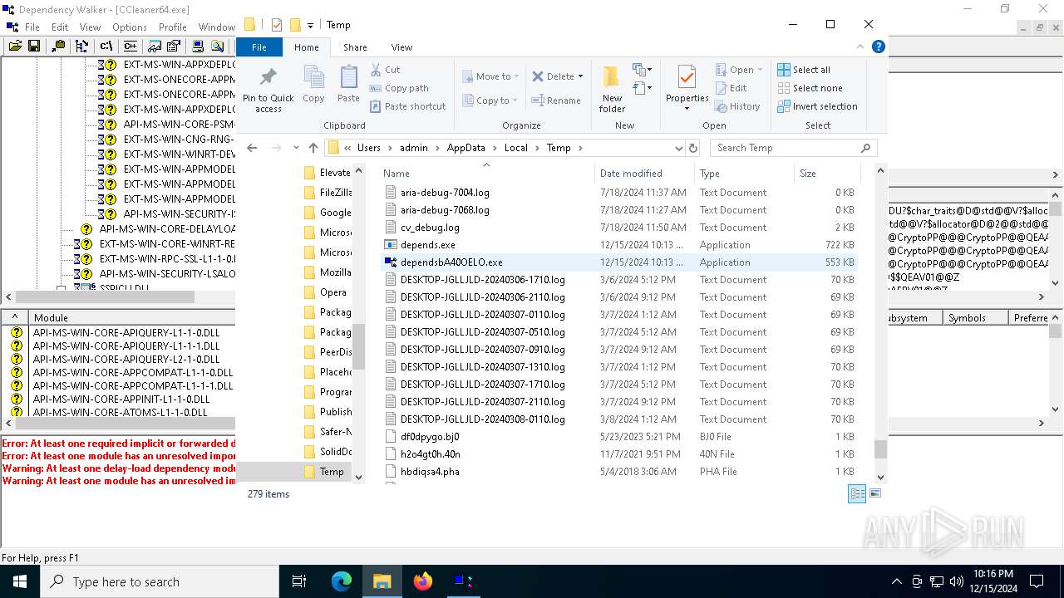
Task: Click Copy path in ribbon
Action: (399, 88)
